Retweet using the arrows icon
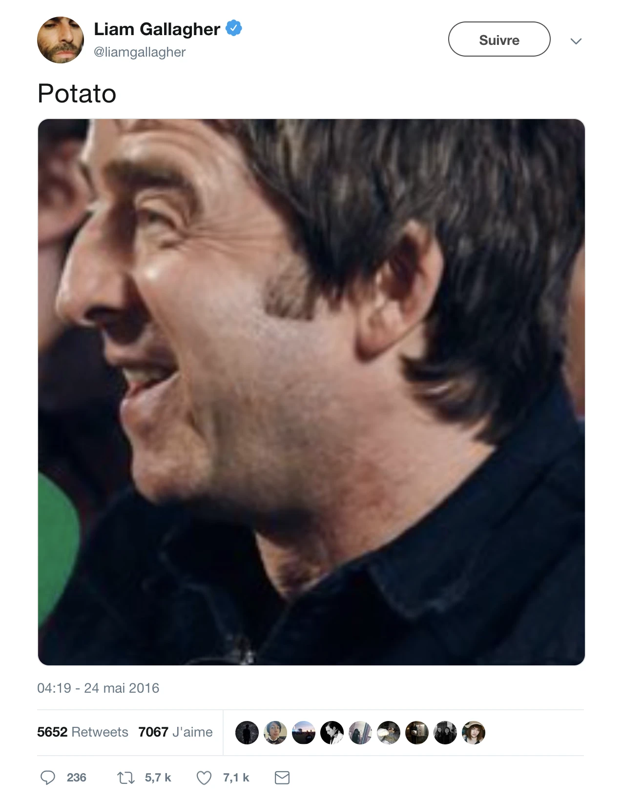 (125, 778)
